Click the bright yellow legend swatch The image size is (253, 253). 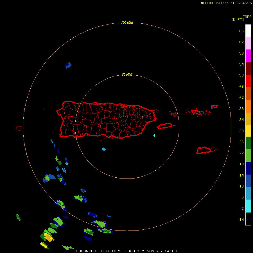click(248, 131)
